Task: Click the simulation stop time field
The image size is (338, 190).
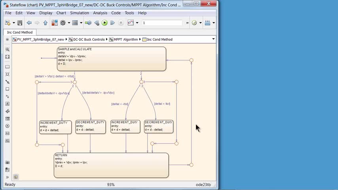Action: tap(162, 23)
